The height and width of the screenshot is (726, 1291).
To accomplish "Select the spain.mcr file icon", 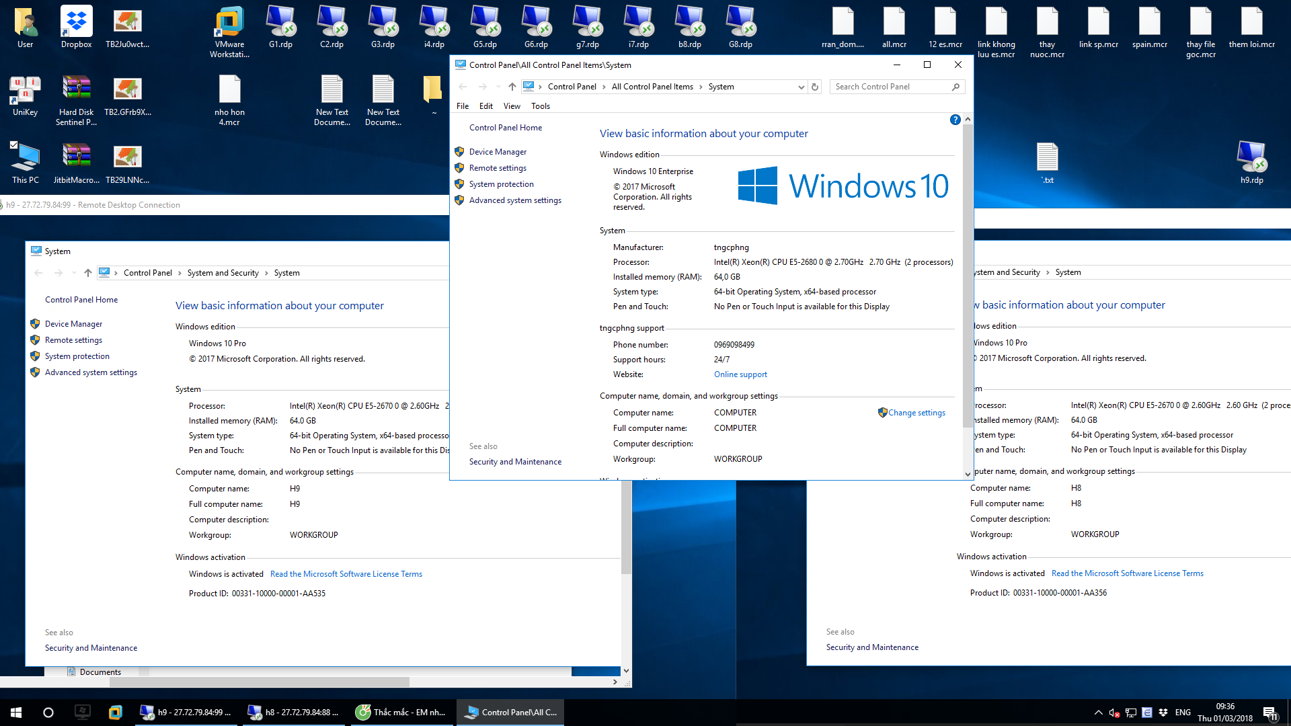I will pyautogui.click(x=1149, y=27).
